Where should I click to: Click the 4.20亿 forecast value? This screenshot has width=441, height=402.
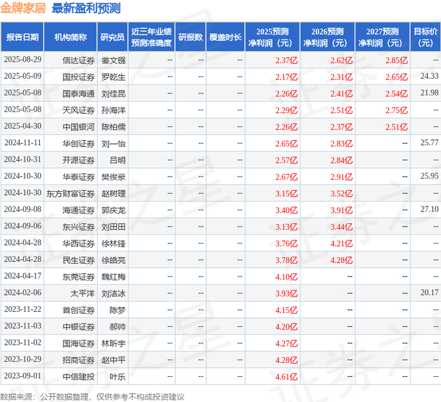click(286, 327)
